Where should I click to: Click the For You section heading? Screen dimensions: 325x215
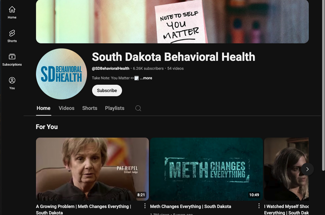(x=47, y=127)
